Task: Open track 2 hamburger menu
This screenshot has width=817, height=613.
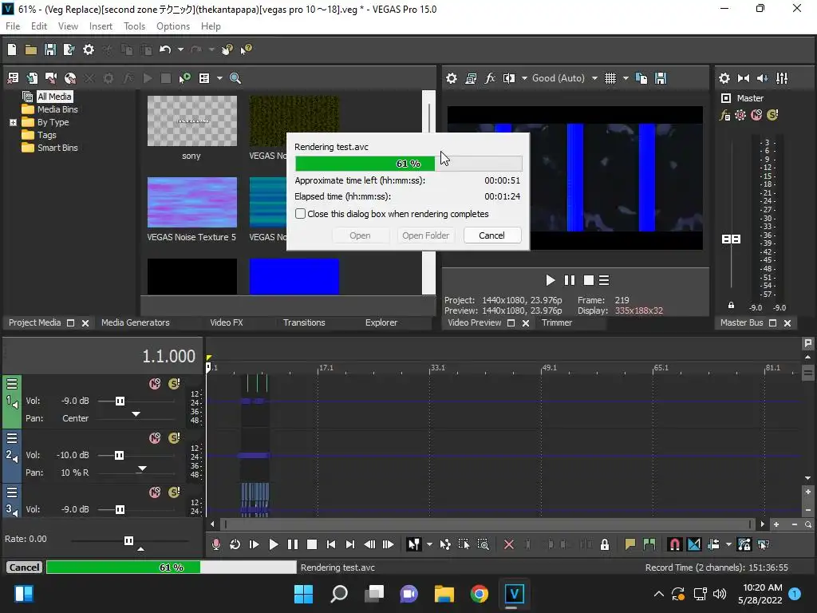Action: tap(12, 438)
